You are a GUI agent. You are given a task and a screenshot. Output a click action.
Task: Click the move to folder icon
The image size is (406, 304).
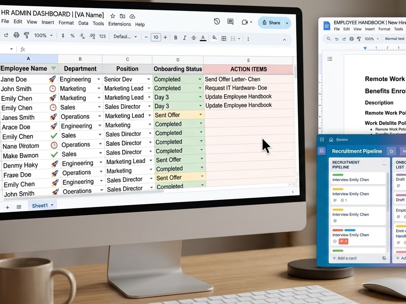[123, 16]
